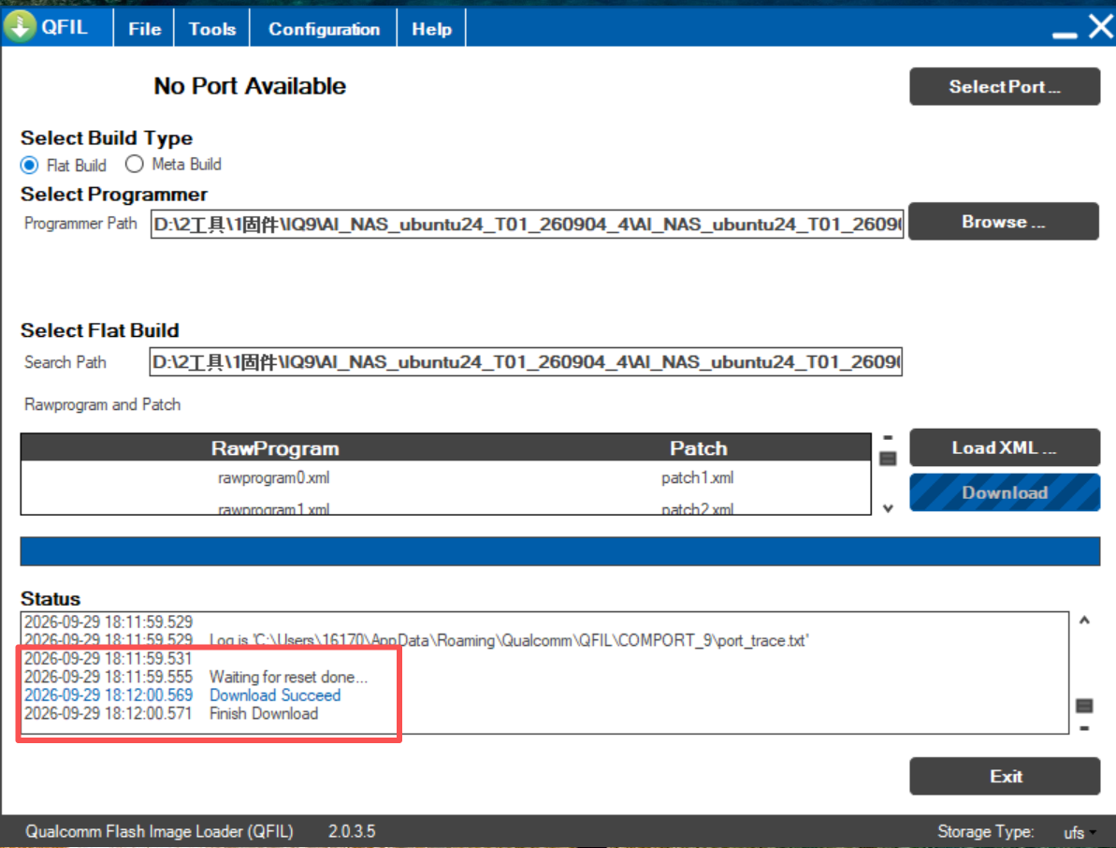Image resolution: width=1116 pixels, height=848 pixels.
Task: Click the Load XML button
Action: (1005, 447)
